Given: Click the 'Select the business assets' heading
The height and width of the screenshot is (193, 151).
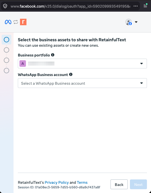Looking at the screenshot, I should (72, 40).
